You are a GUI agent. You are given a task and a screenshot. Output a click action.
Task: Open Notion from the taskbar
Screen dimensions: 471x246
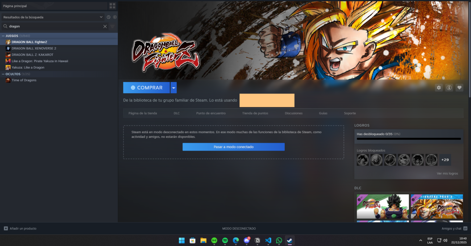(258, 240)
